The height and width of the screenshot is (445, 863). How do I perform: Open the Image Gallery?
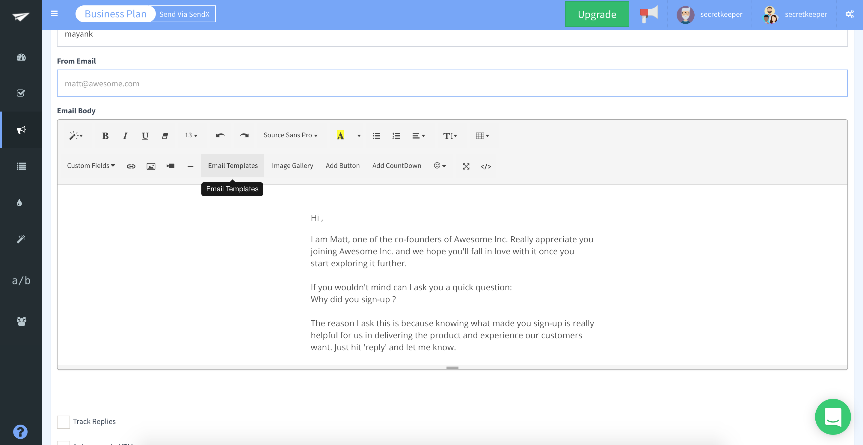pyautogui.click(x=292, y=166)
